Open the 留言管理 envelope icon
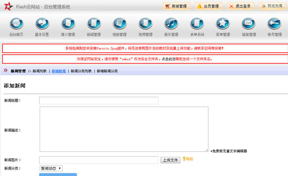The width and height of the screenshot is (288, 176). click(248, 24)
